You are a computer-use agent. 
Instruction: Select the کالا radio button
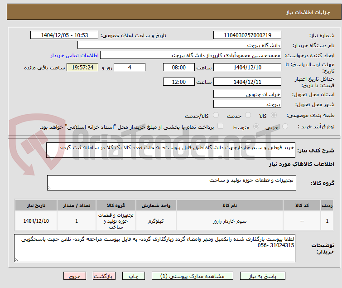click(x=274, y=115)
